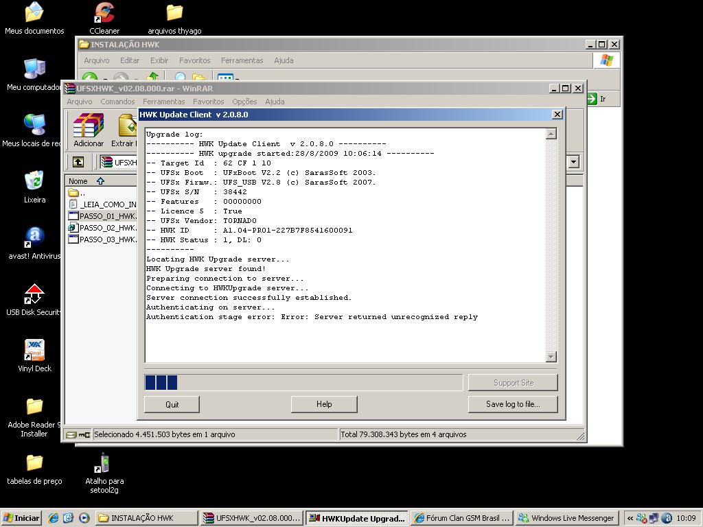Open Exibir menu in INSTALAÇÃO HWK window
Viewport: 703px width, 527px height.
click(159, 60)
